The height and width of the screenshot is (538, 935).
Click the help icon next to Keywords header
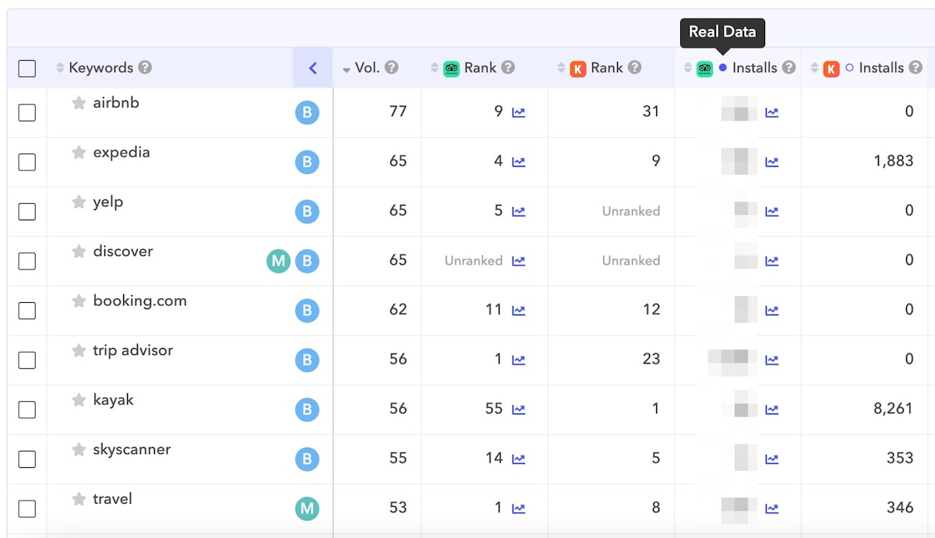(x=145, y=68)
